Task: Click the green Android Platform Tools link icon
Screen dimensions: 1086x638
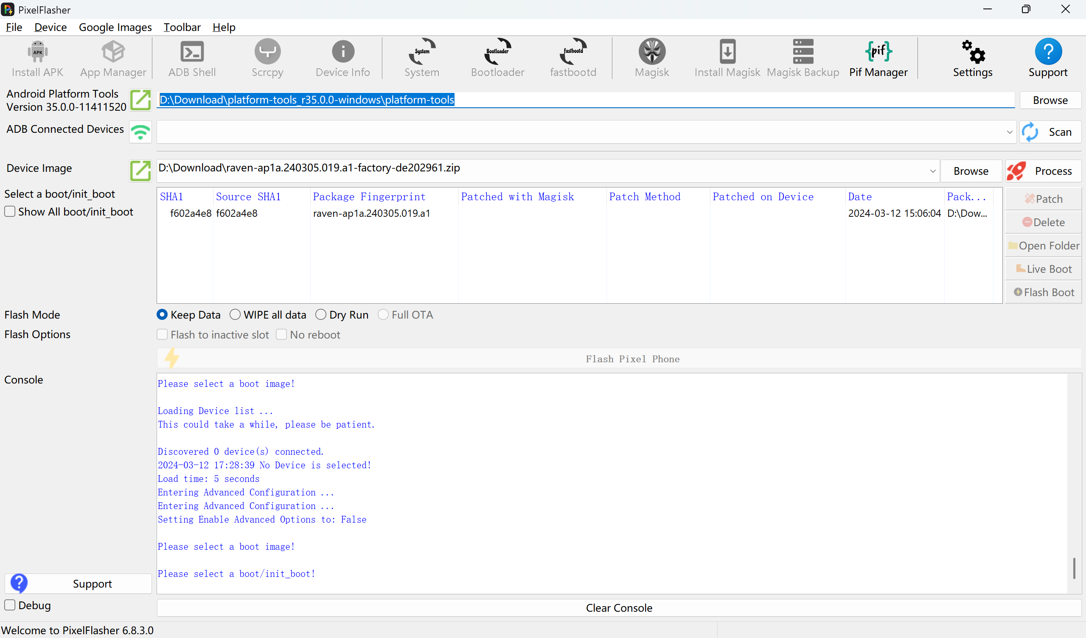Action: (x=140, y=100)
